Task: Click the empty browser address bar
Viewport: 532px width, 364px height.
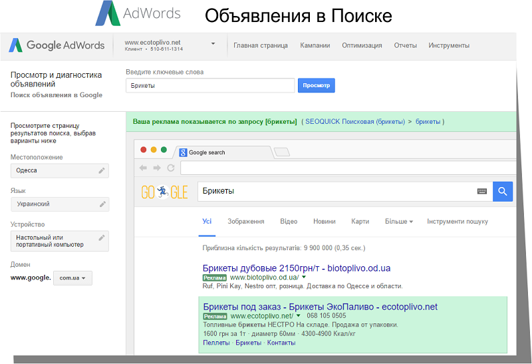Action: click(x=348, y=168)
